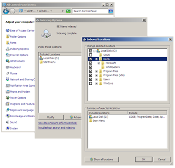
Task: Open the Keyboard icon
Action: click(x=8, y=67)
